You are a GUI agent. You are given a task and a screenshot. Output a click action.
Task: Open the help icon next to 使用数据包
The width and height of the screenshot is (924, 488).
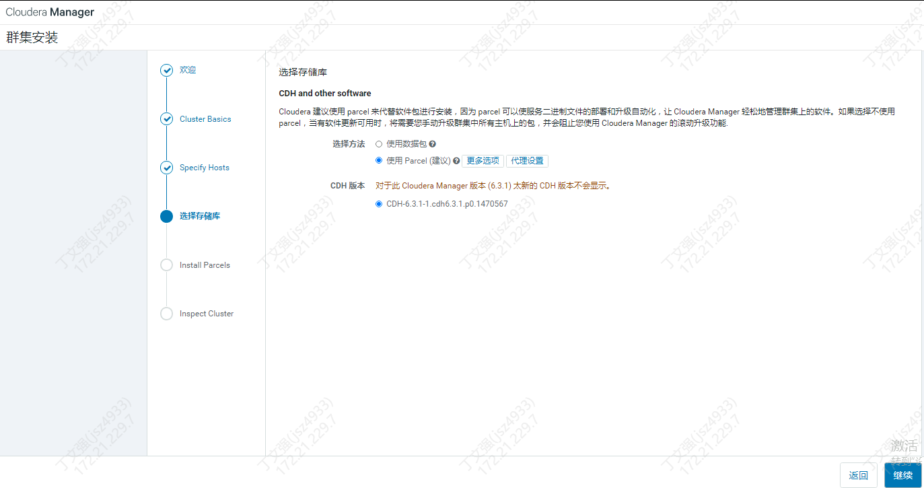[x=433, y=144]
